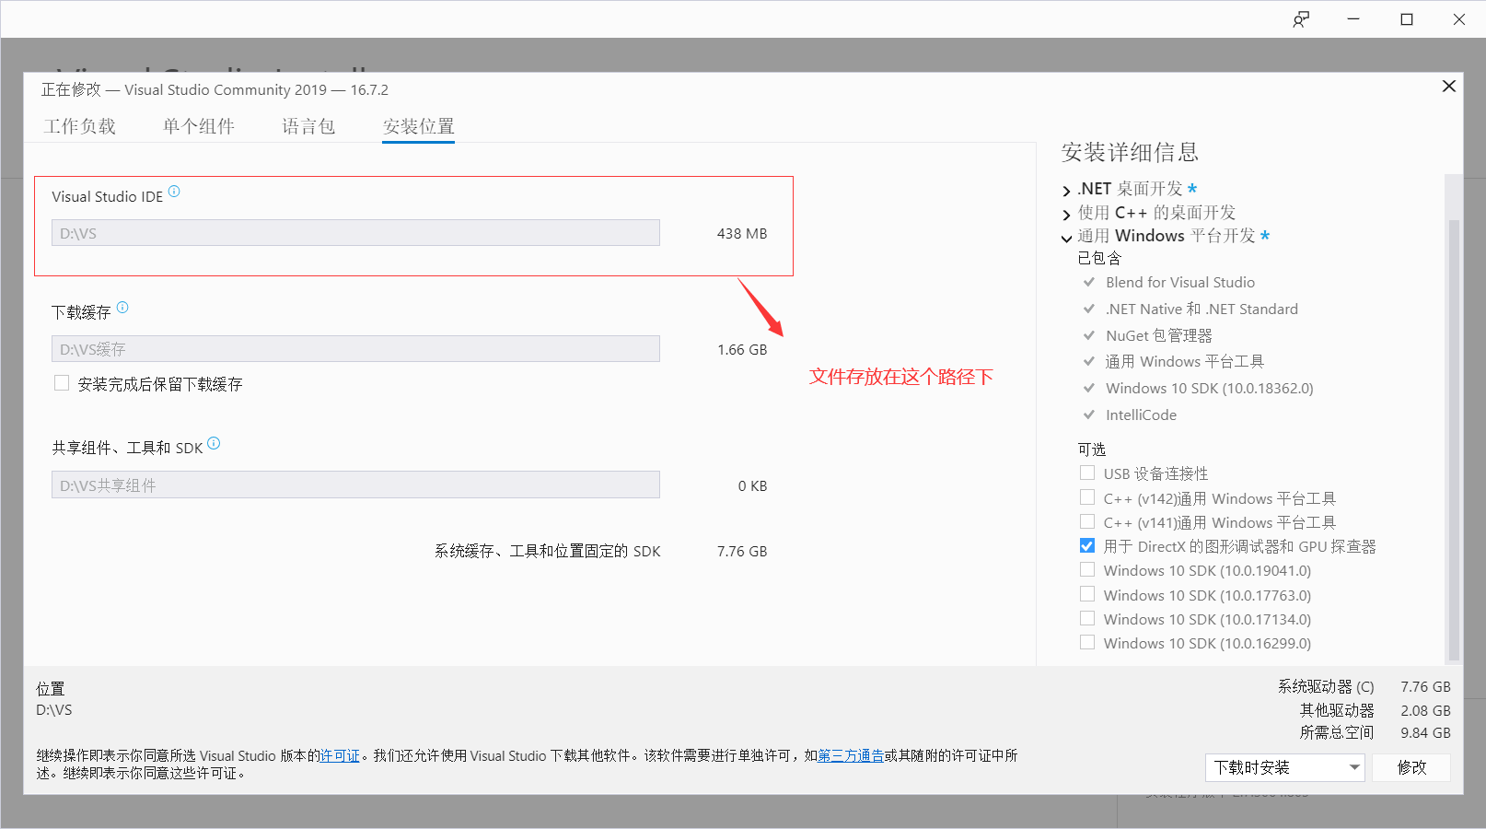The image size is (1486, 829).
Task: Check Windows 10 SDK (10.0.19041.0)
Action: coord(1087,569)
